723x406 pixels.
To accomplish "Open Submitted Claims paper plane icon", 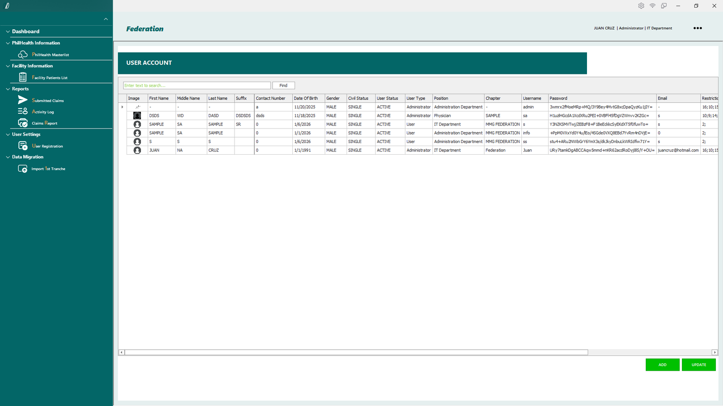I will [23, 100].
